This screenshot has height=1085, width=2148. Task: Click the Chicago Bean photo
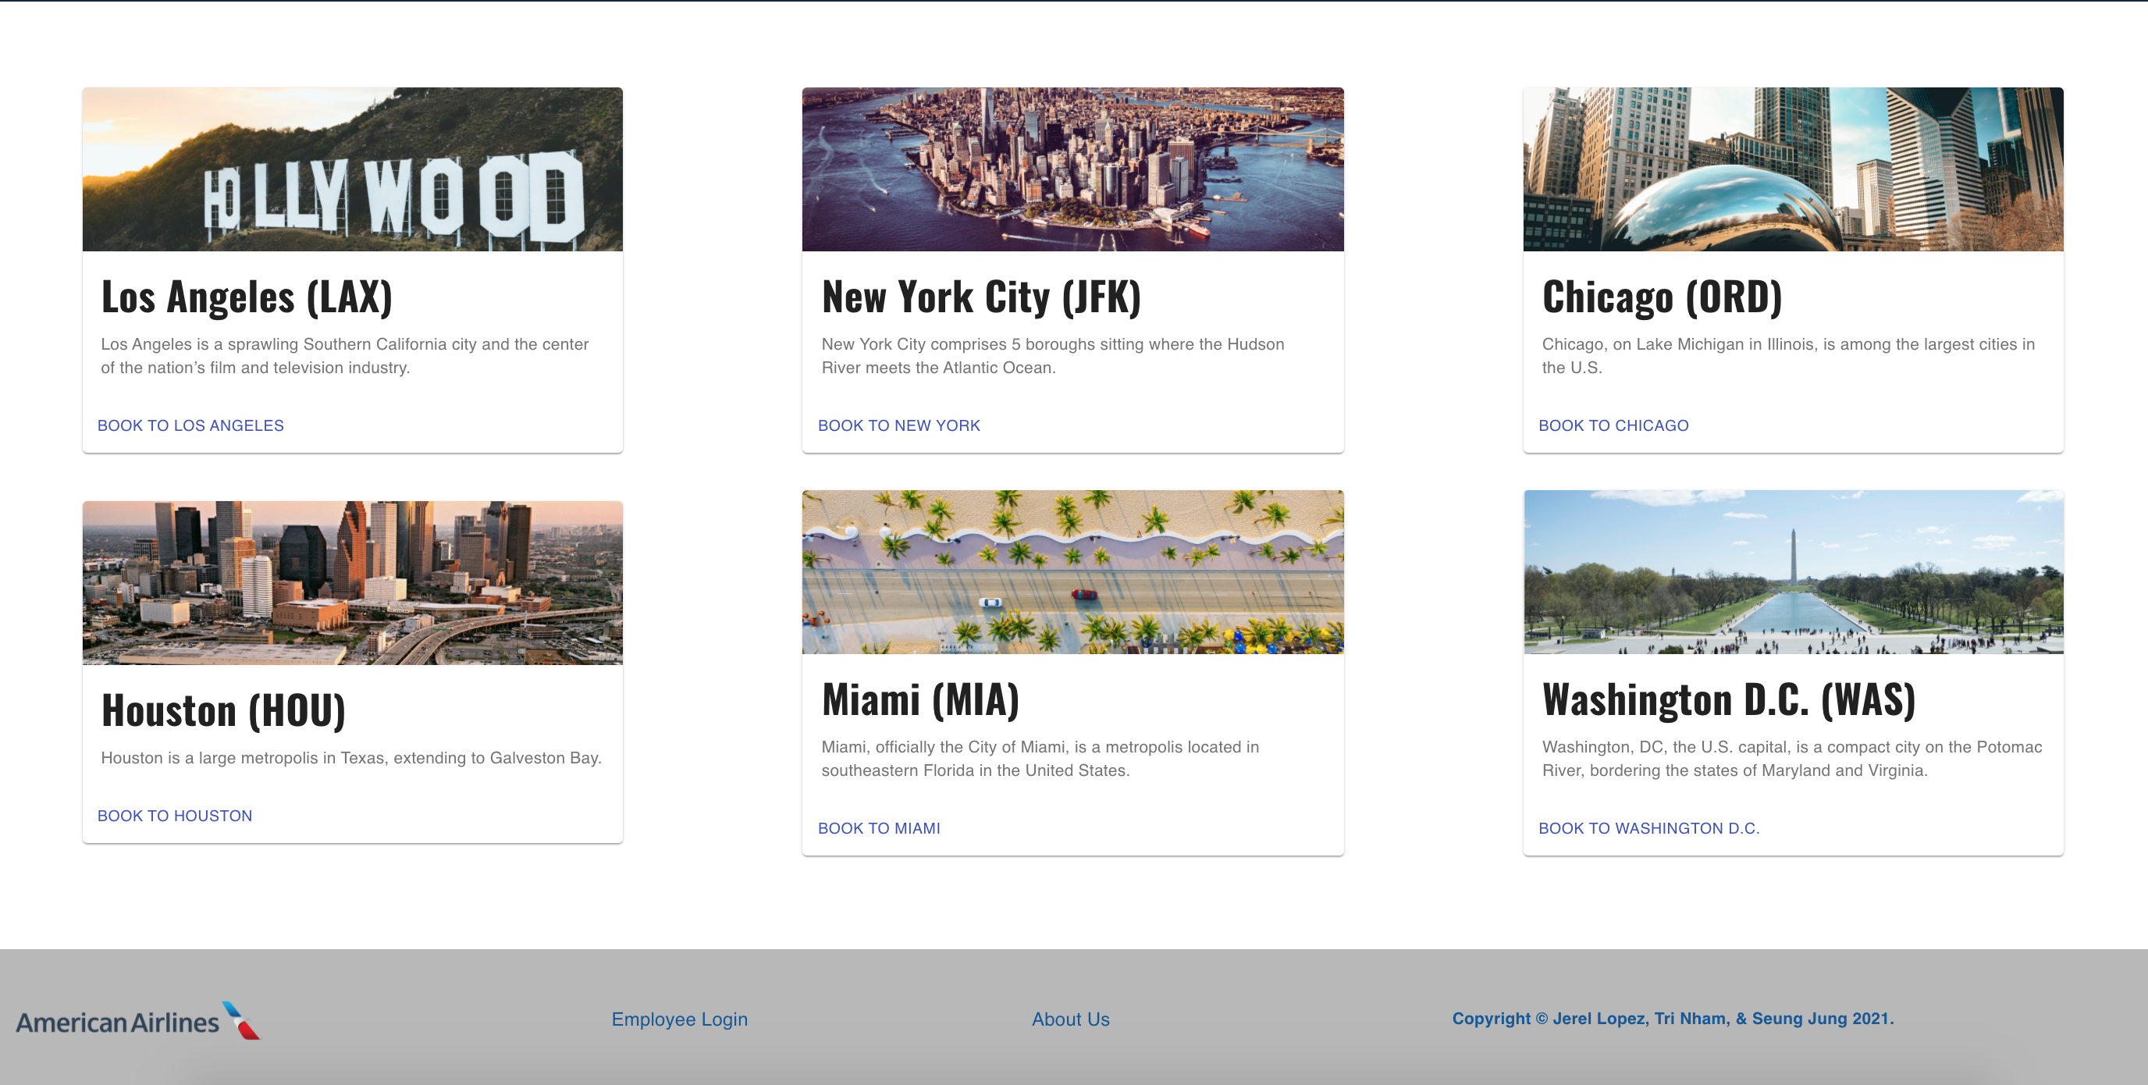(1793, 169)
